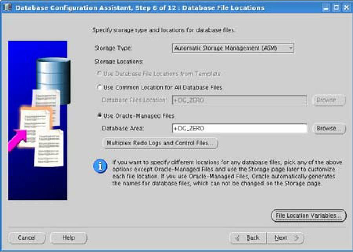
Task: Click the application icon in title bar
Action: pyautogui.click(x=7, y=7)
